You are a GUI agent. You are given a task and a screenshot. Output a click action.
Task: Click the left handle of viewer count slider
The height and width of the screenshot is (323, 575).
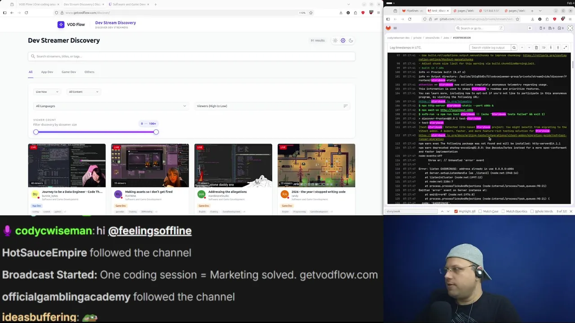click(x=36, y=132)
